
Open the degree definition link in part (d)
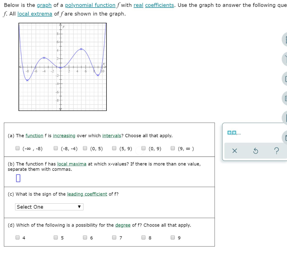123,225
